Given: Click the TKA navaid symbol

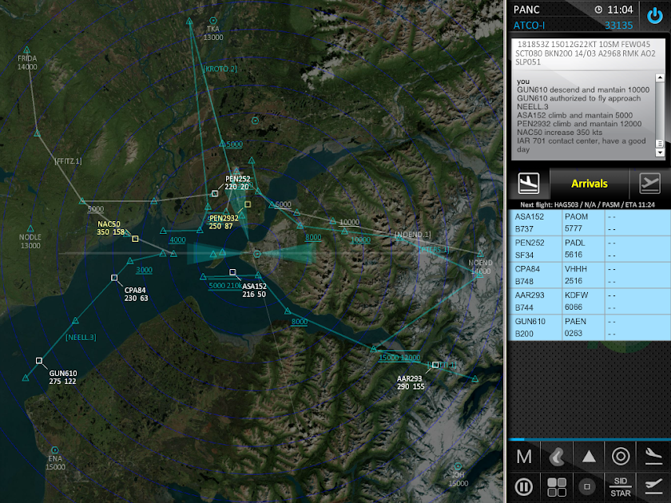Looking at the screenshot, I should (212, 21).
